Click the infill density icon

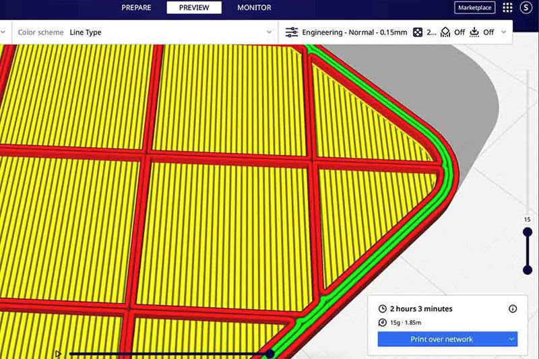[x=418, y=32]
